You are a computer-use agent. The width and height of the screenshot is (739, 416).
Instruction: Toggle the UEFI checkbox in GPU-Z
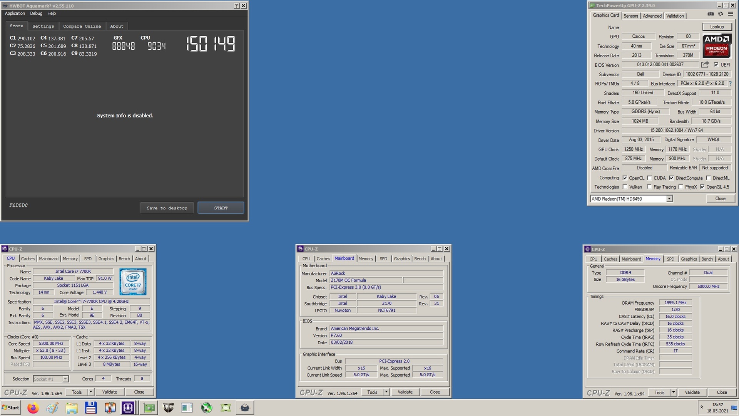coord(716,65)
